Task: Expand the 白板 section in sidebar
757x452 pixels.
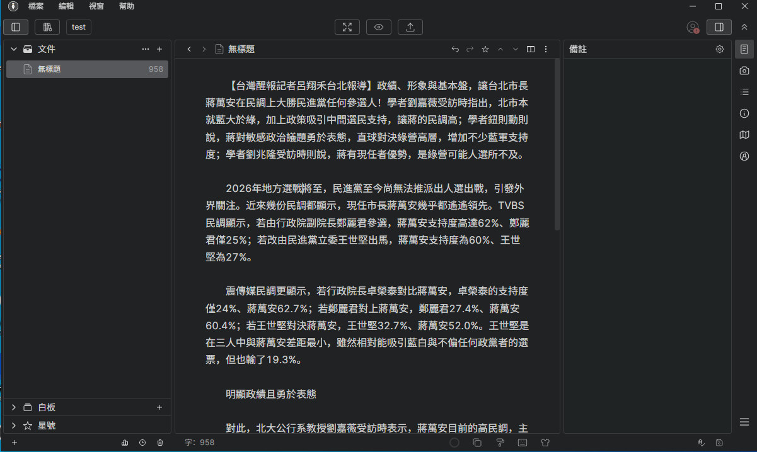Action: (13, 407)
